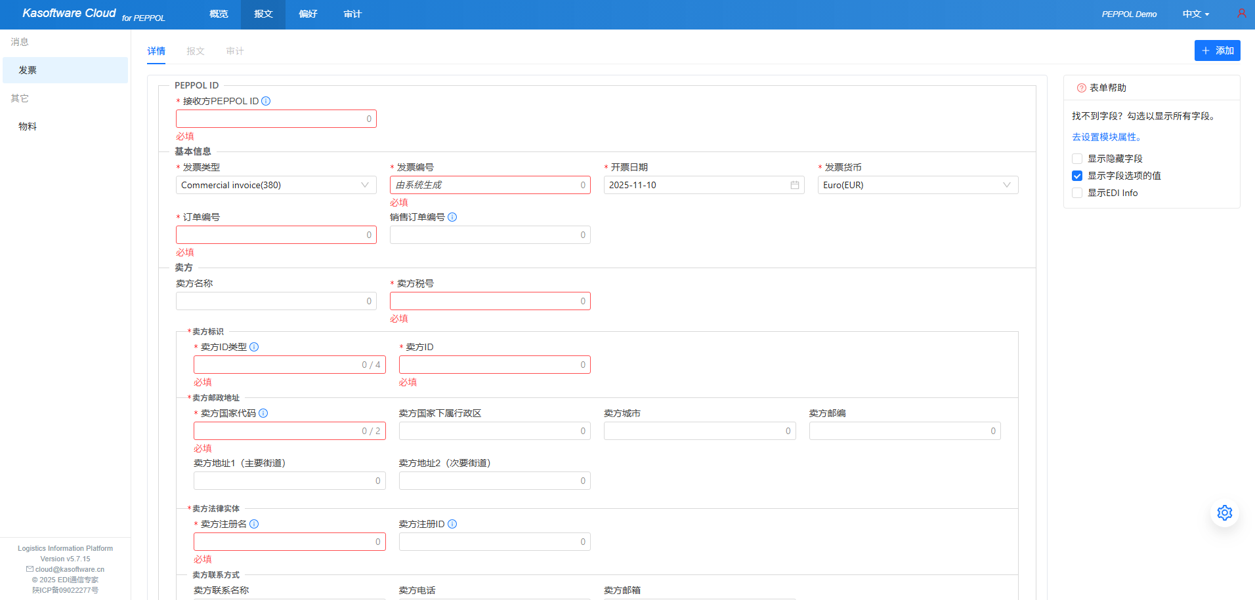
Task: Click the info icon beside 卖方注册名
Action: 254,524
